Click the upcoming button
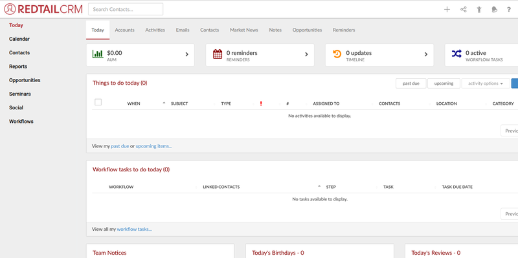The image size is (518, 258). point(444,83)
